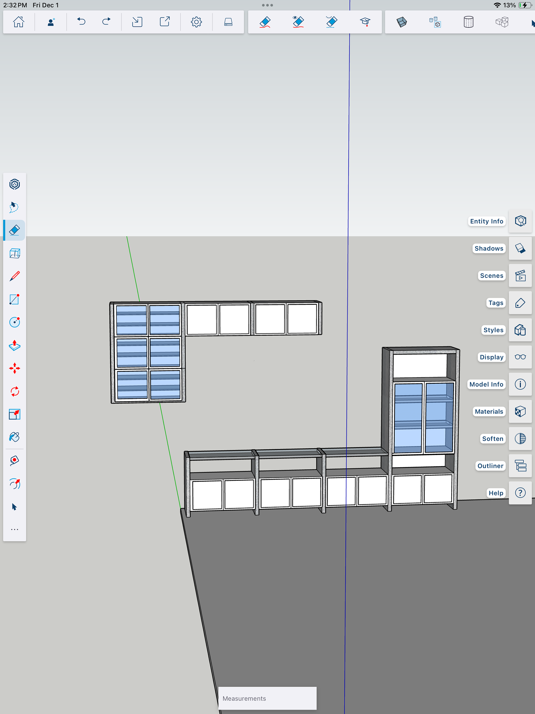
Task: Open the Shadows panel
Action: tap(520, 248)
